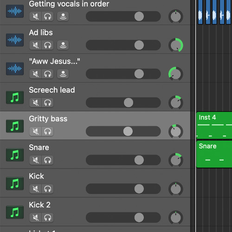Solo the Gritty bass track with headphones

(48, 131)
